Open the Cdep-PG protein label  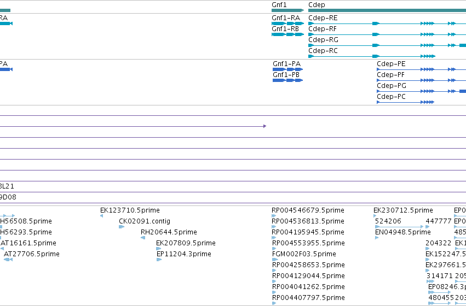coord(392,86)
